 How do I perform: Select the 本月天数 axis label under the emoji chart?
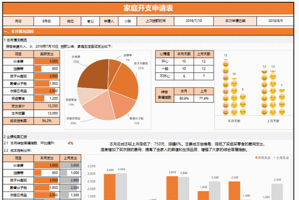pyautogui.click(x=234, y=121)
